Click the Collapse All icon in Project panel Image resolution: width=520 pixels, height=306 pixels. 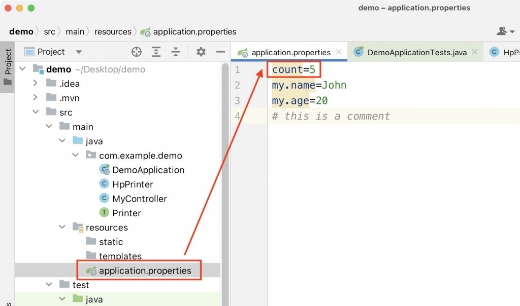click(175, 52)
